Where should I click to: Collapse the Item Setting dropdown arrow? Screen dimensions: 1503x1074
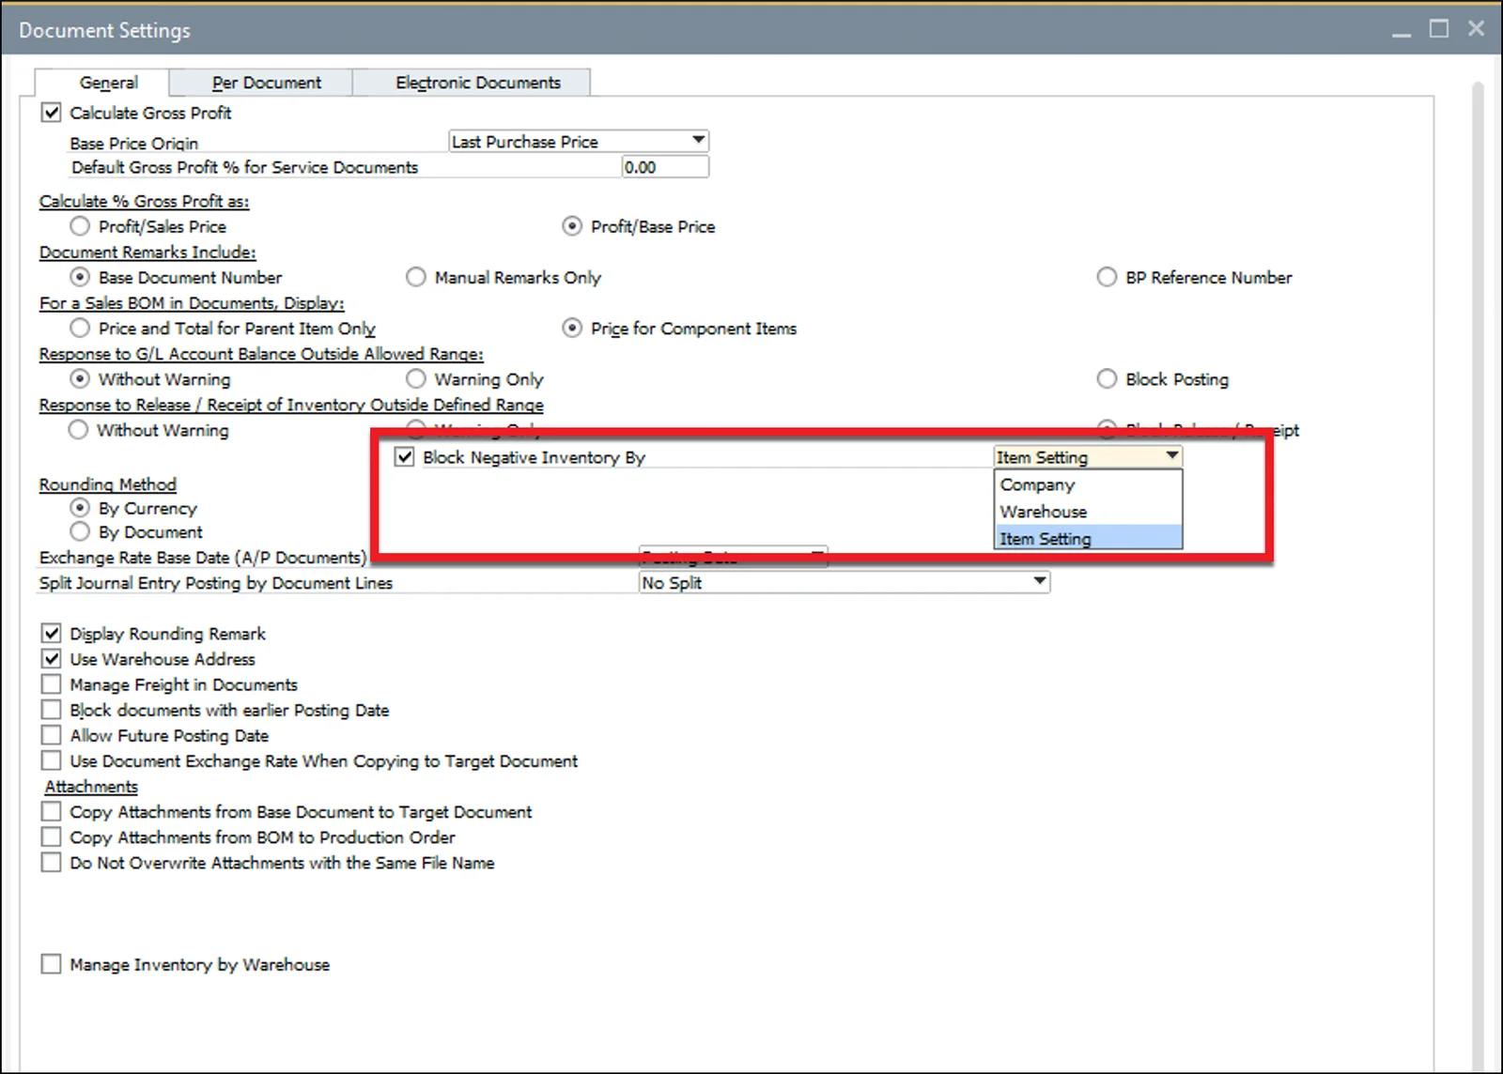1172,456
